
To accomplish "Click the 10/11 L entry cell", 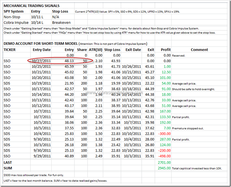I will click(x=37, y=17).
